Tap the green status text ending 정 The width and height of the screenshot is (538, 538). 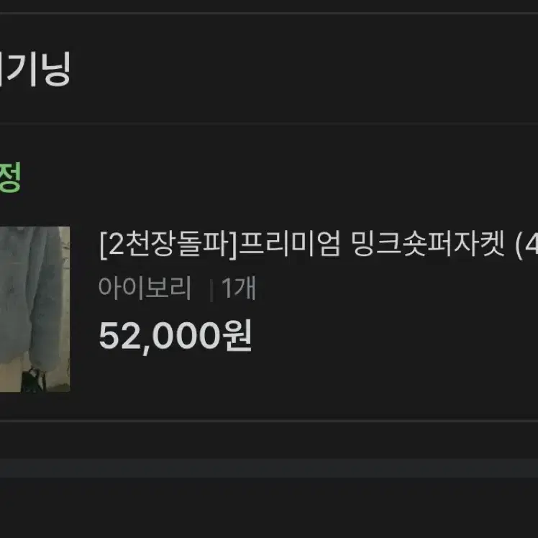pos(10,177)
